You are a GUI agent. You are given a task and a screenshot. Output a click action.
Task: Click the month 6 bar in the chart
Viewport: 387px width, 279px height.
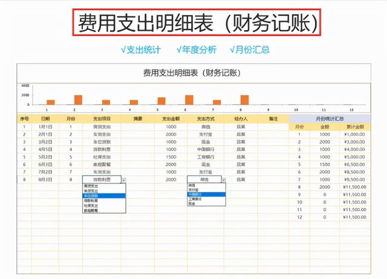point(189,100)
